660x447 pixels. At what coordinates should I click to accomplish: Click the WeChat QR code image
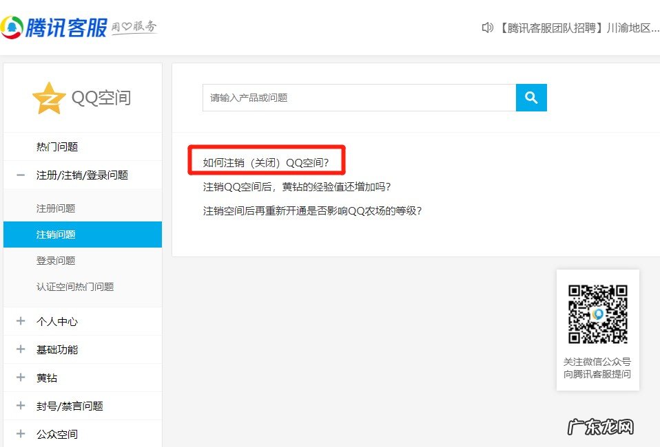point(597,314)
